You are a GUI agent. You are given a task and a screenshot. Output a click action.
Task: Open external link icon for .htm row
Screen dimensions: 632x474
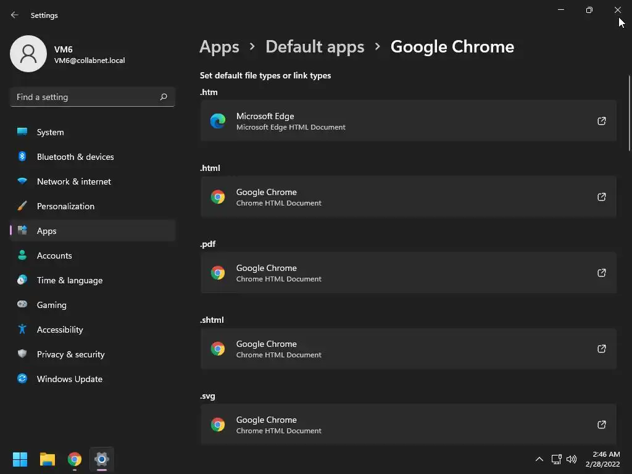(x=601, y=121)
